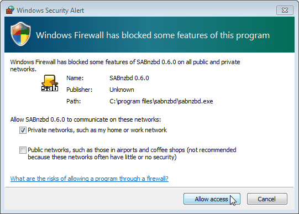The image size is (299, 214).
Task: Click the Name value SABnzbd 0.6.0
Action: coord(129,78)
